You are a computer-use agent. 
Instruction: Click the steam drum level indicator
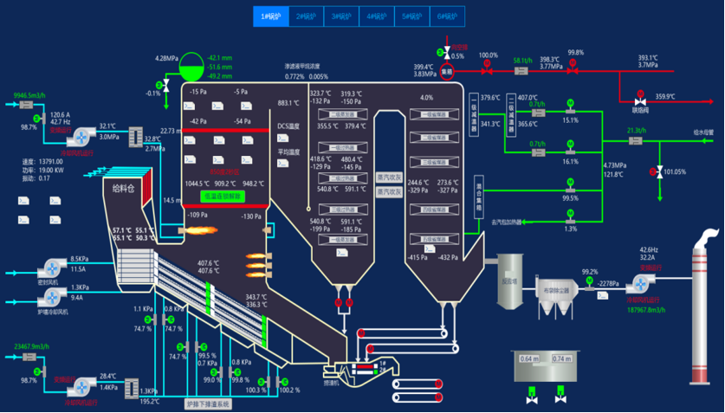click(191, 68)
